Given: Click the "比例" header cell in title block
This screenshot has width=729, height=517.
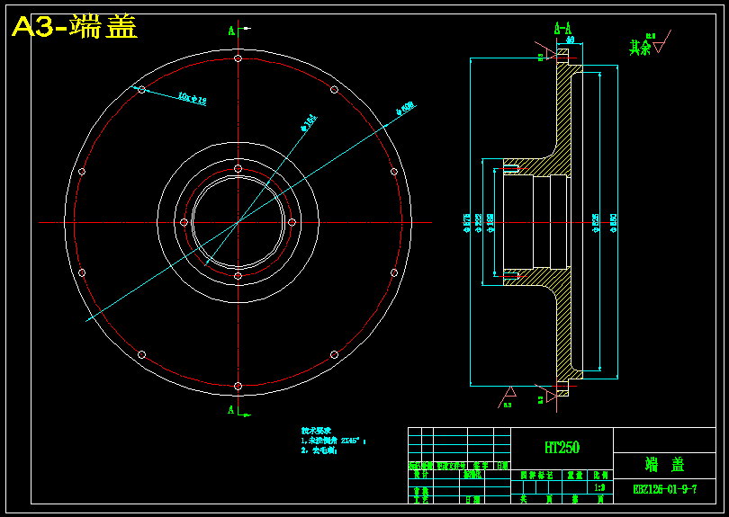Looking at the screenshot, I should 600,476.
